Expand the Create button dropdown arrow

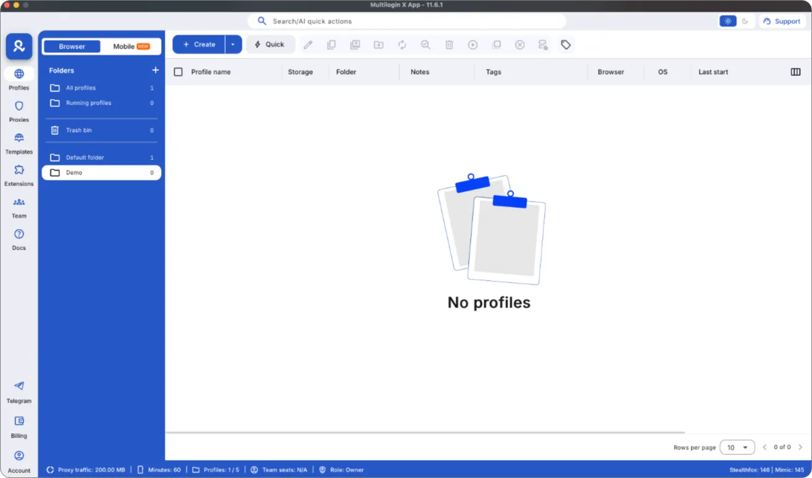pos(233,44)
